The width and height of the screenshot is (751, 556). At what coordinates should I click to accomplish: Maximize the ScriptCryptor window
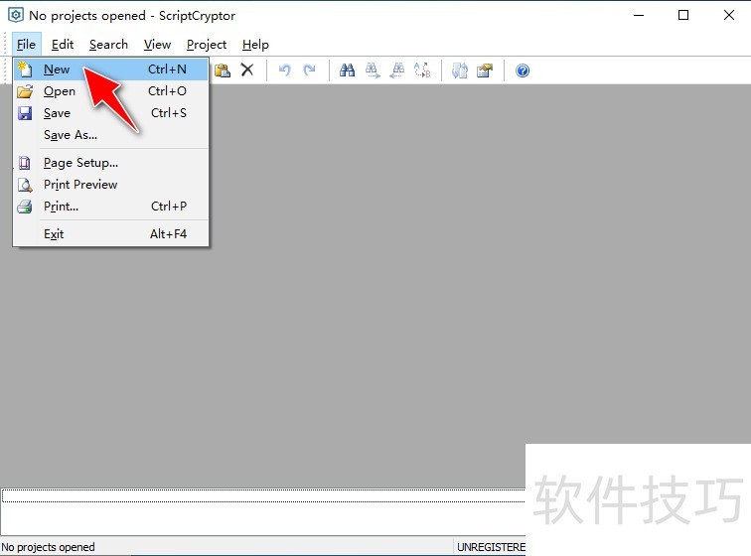pos(683,15)
